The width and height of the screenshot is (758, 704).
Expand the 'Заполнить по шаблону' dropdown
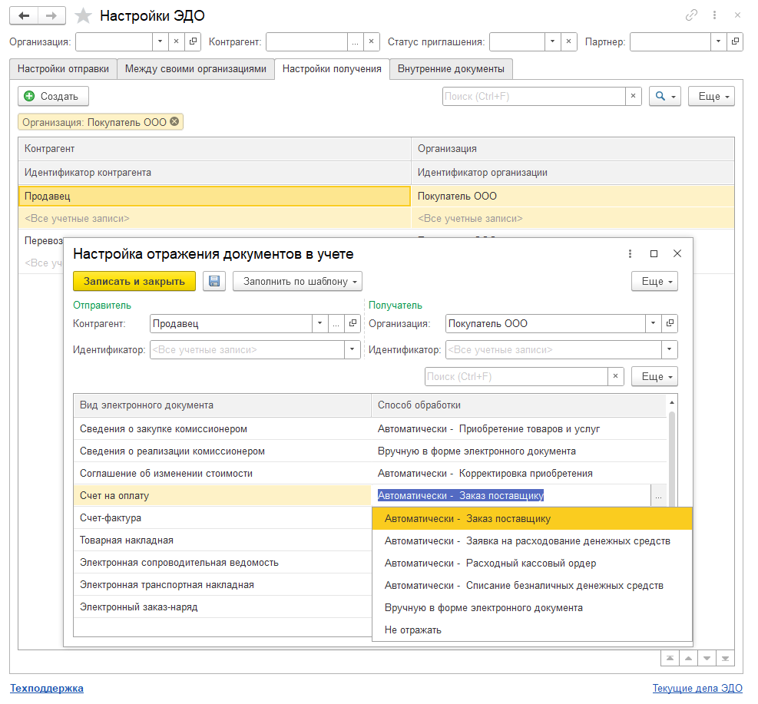[x=297, y=281]
